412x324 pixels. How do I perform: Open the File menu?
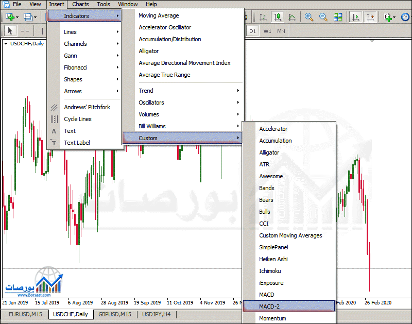pyautogui.click(x=17, y=4)
